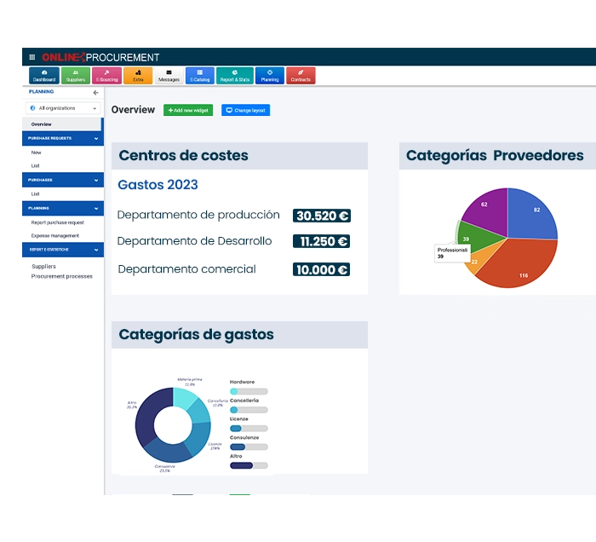Click the 11.250 € amount badge
Viewport: 596px width, 542px height.
tap(322, 241)
